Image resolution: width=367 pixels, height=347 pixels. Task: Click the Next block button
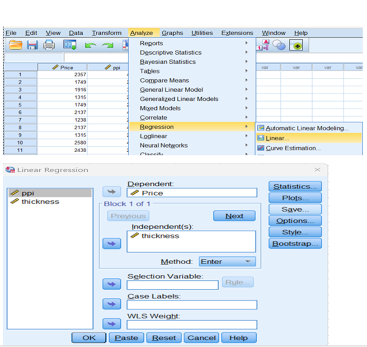pyautogui.click(x=234, y=216)
